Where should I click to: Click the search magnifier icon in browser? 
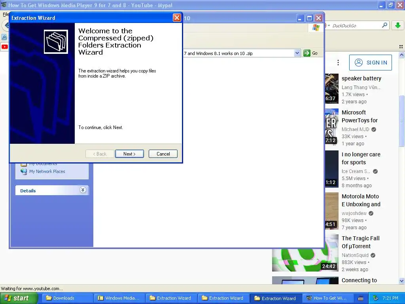pos(384,25)
